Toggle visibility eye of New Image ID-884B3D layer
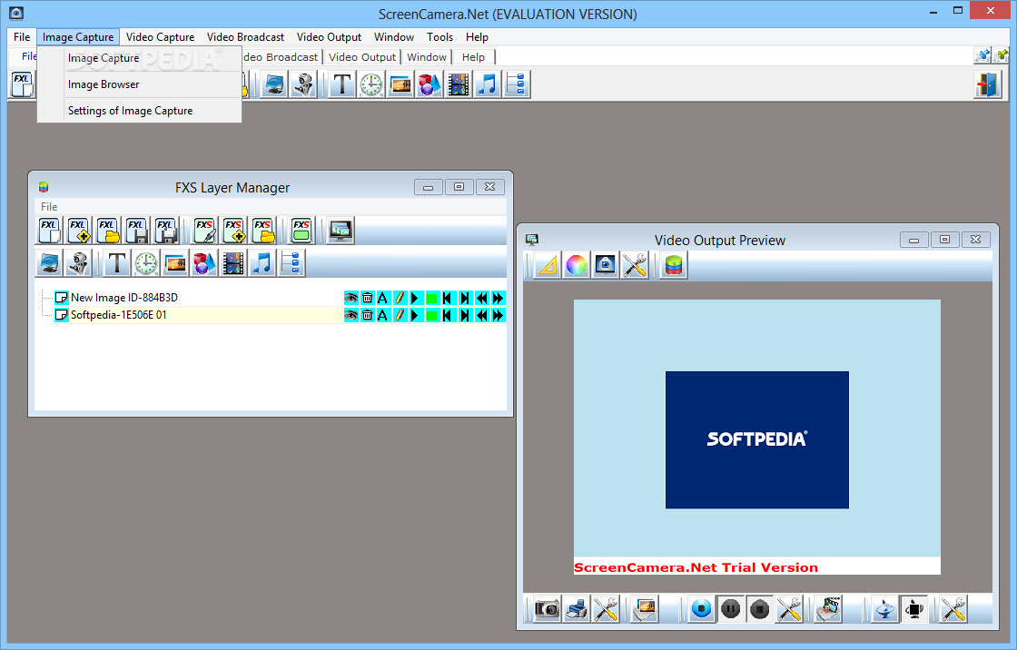This screenshot has height=650, width=1017. pyautogui.click(x=351, y=298)
